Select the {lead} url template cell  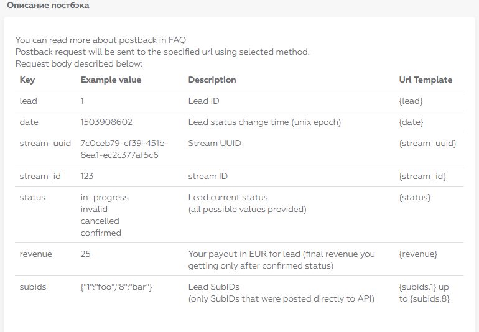[412, 101]
